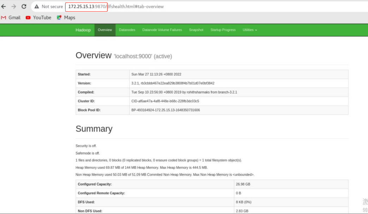Click the 'localhost:9000' (active) subtitle
368x214 pixels.
(x=143, y=56)
